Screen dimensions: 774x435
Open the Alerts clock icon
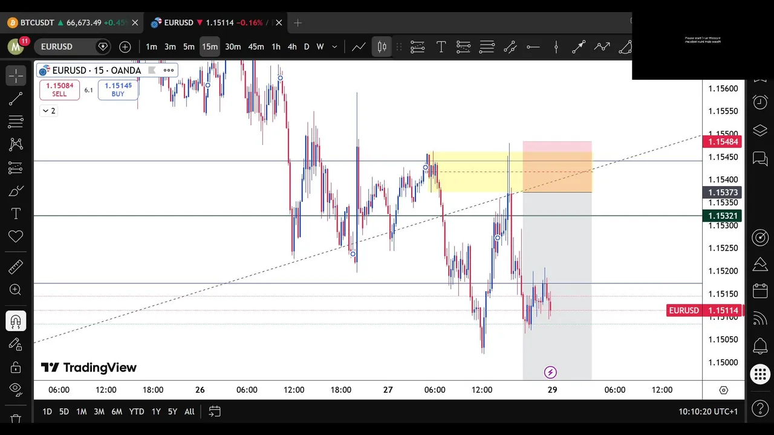pyautogui.click(x=760, y=102)
